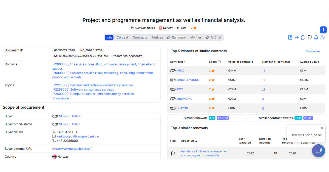Click the ERNST & YOUNG €51M contract value
Screen dimensions: 329x172
pos(232,80)
